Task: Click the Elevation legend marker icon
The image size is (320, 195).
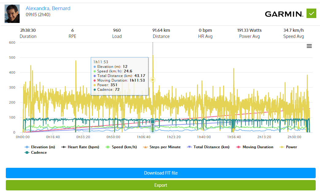Action: (x=27, y=147)
